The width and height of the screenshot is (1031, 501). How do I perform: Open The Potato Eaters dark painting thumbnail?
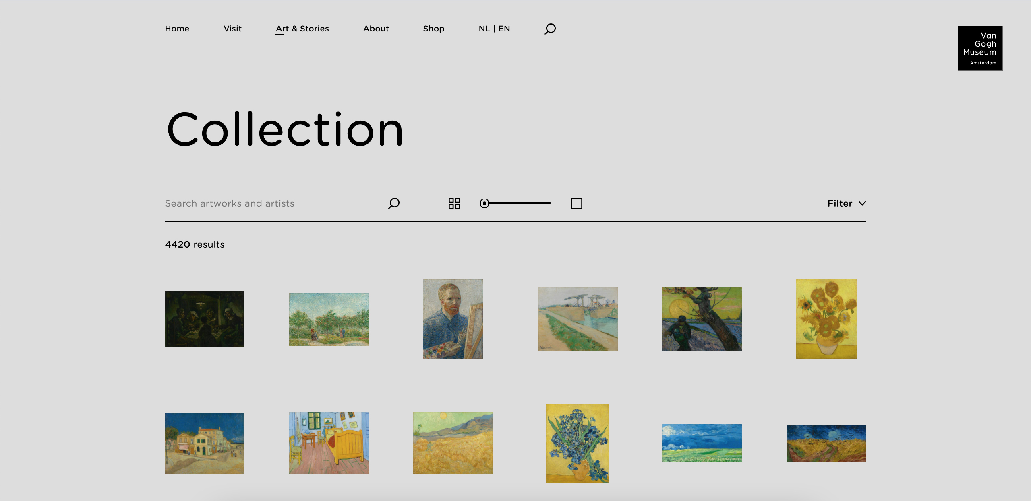tap(205, 319)
